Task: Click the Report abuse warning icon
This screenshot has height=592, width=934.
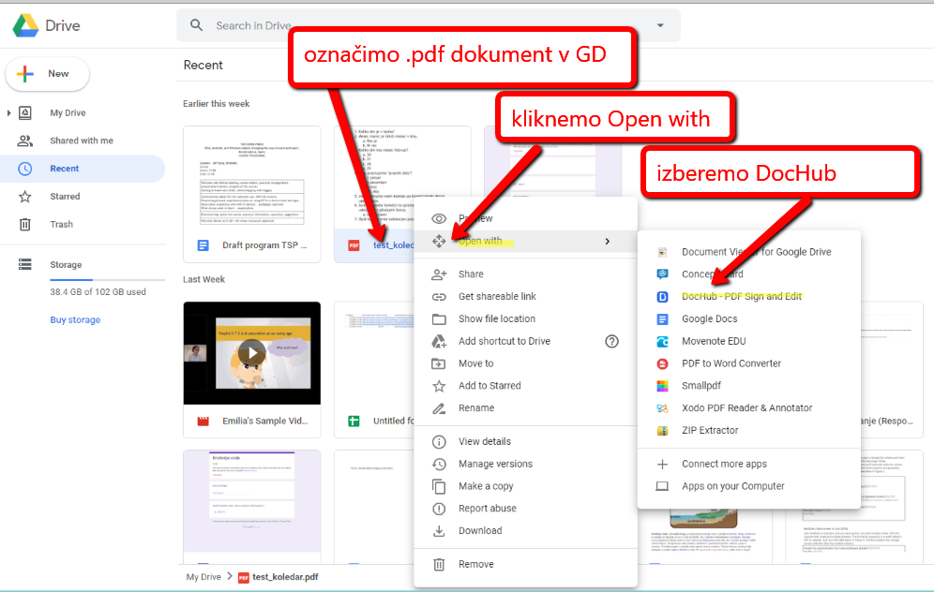Action: click(x=439, y=509)
